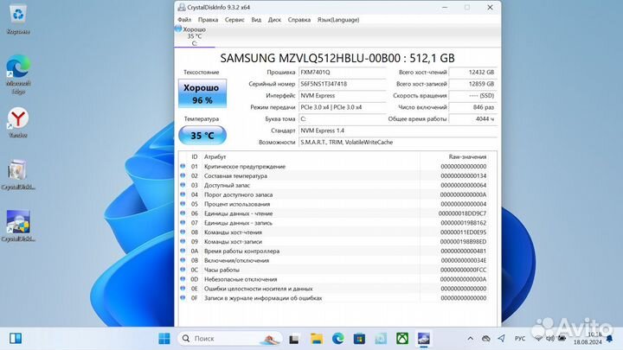Select the Yandex browser desktop shortcut

(x=18, y=123)
